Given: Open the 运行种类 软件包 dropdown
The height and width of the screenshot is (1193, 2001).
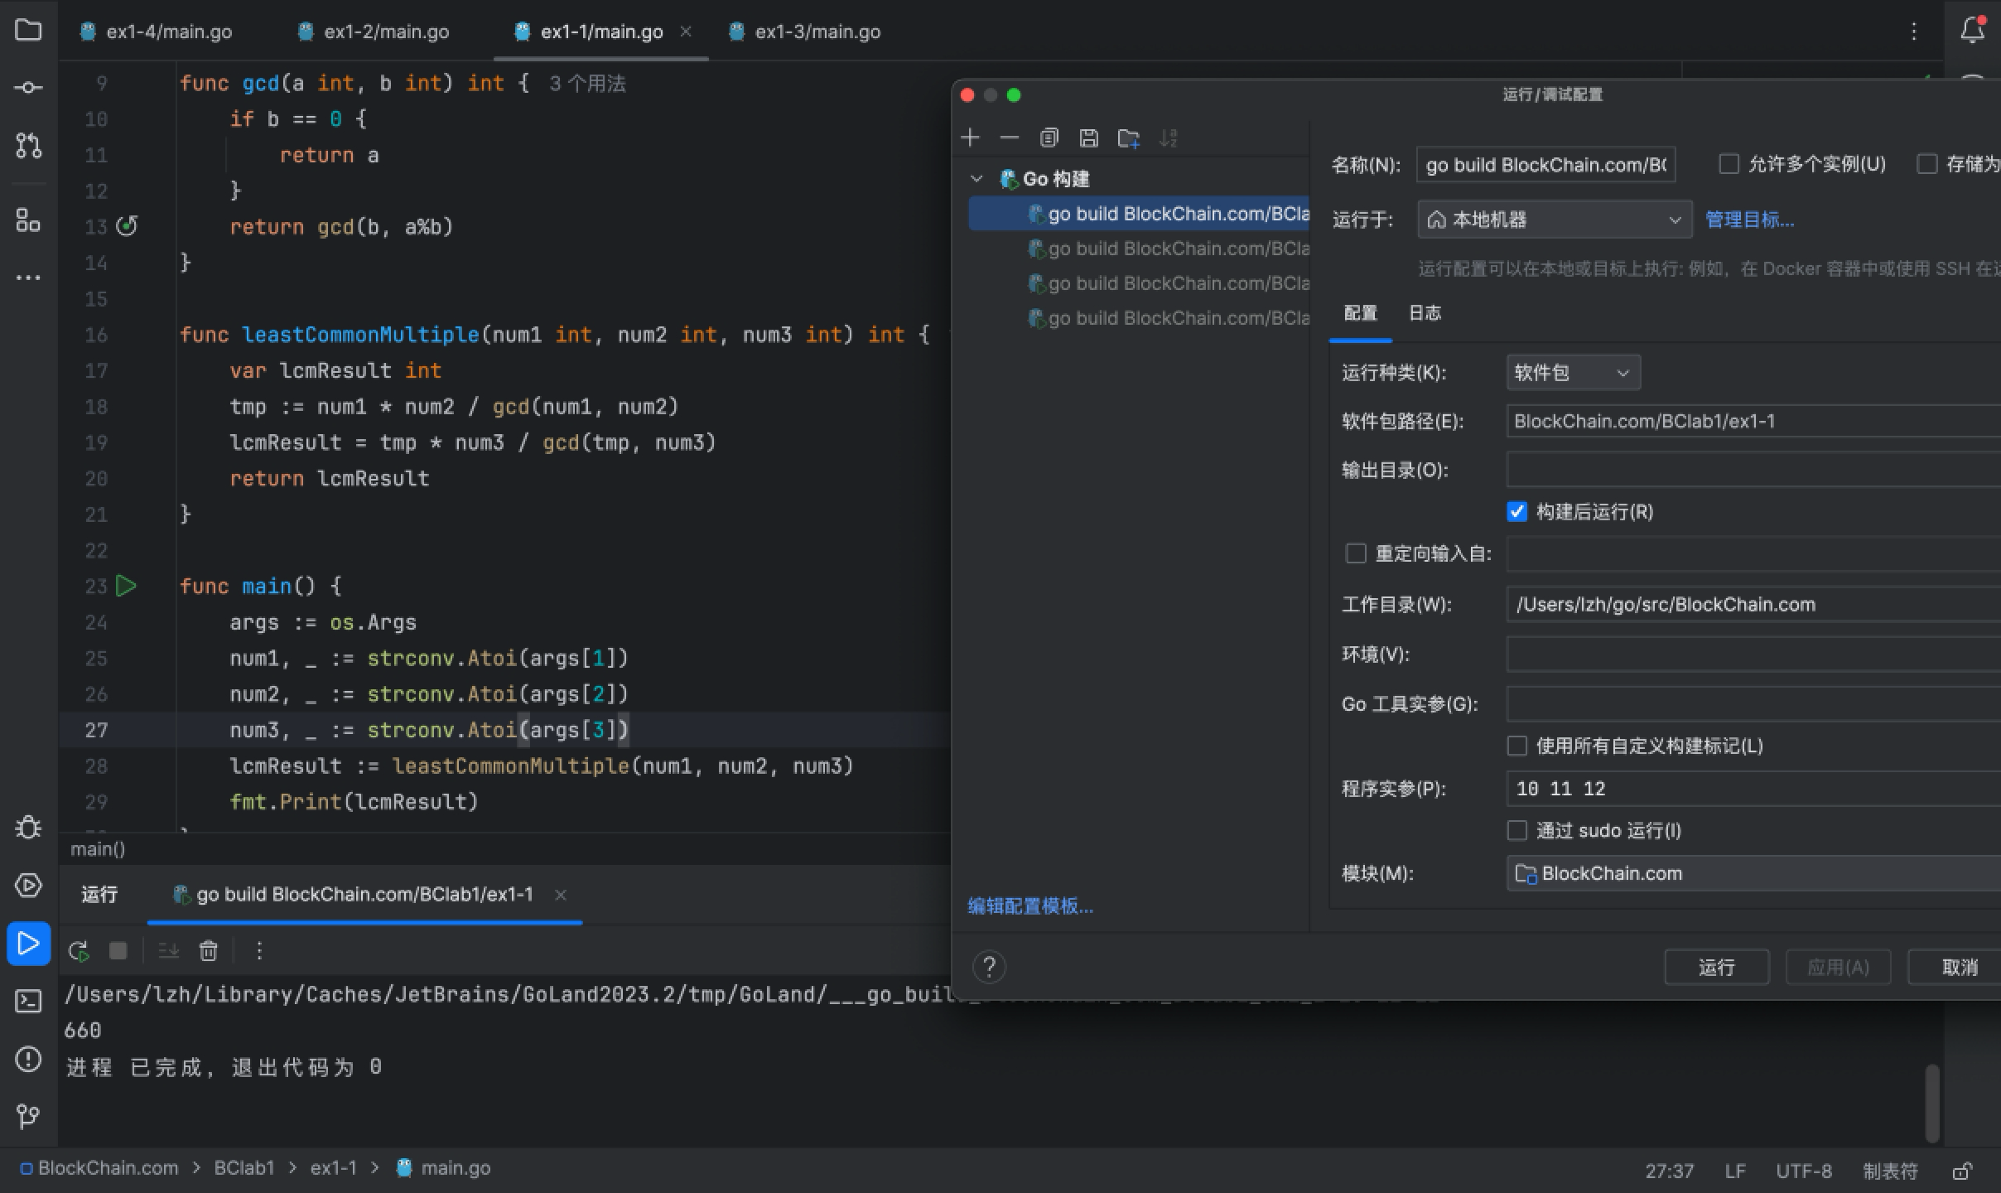Looking at the screenshot, I should [x=1572, y=373].
